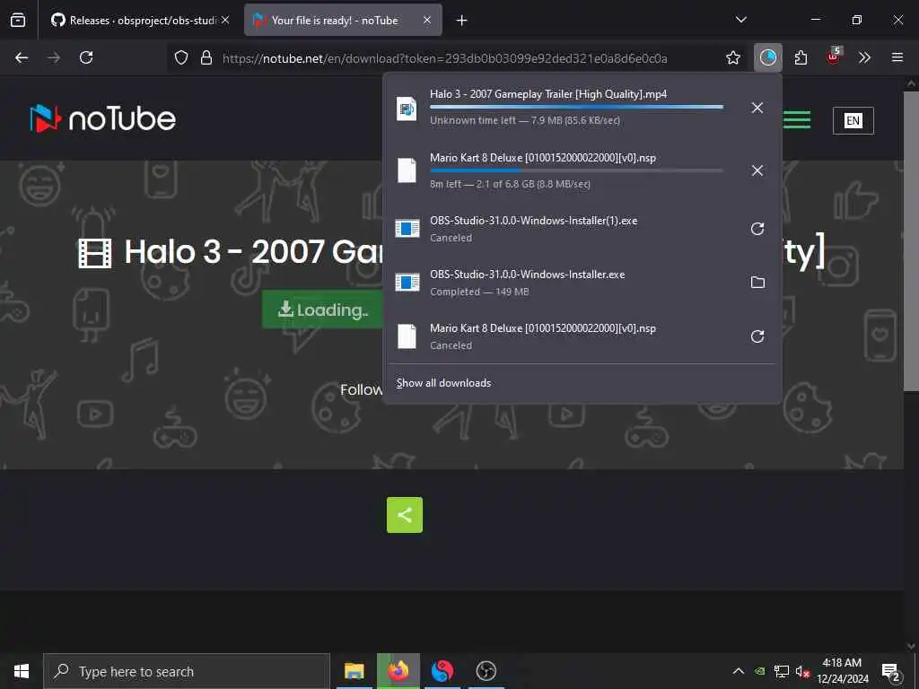This screenshot has width=919, height=689.
Task: Click the green share button
Action: click(x=405, y=515)
